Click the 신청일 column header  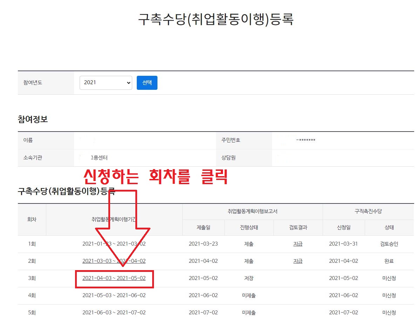pos(344,227)
